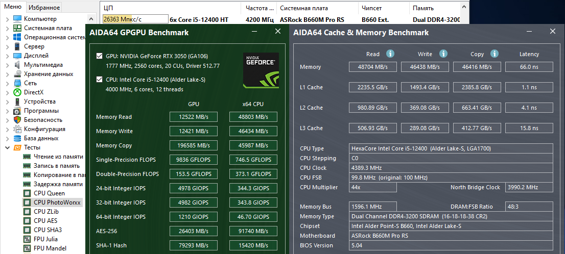Select the Дисплей monitor icon

[x=17, y=56]
